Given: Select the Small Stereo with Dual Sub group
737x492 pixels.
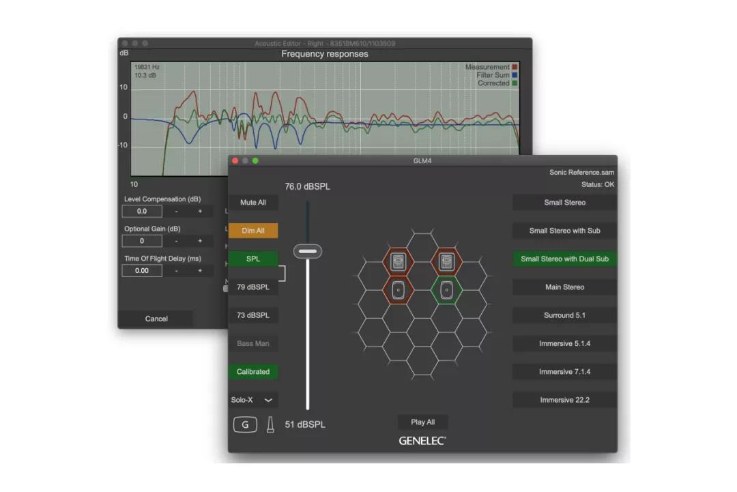Looking at the screenshot, I should point(564,259).
